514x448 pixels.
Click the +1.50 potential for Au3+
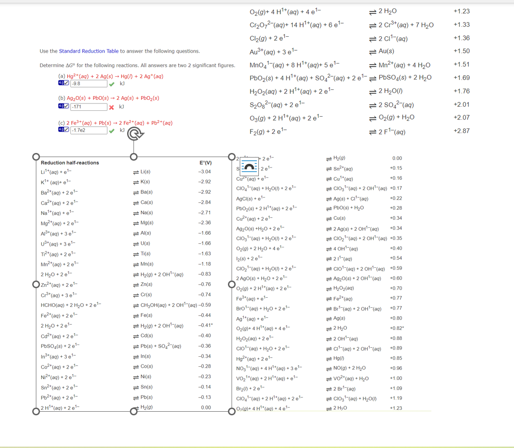[461, 51]
